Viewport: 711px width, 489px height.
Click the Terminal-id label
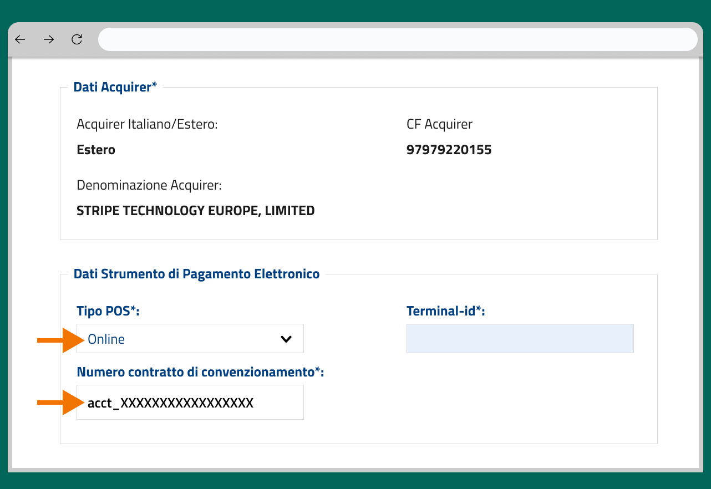click(446, 311)
